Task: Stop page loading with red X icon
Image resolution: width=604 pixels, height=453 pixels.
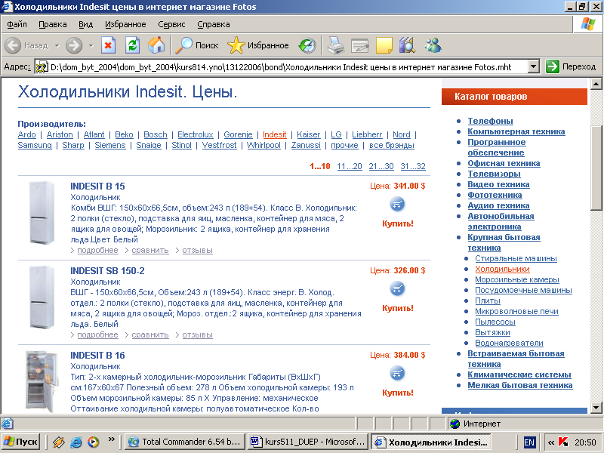Action: tap(108, 45)
